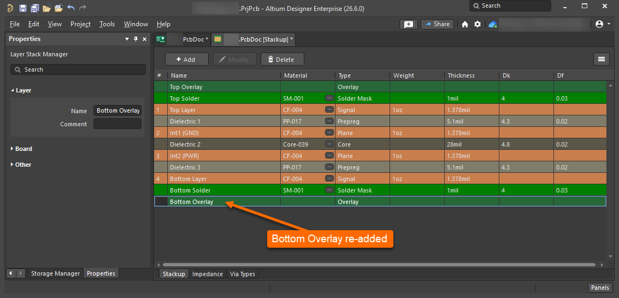Open file using the folder icon
Image resolution: width=619 pixels, height=298 pixels.
[46, 8]
